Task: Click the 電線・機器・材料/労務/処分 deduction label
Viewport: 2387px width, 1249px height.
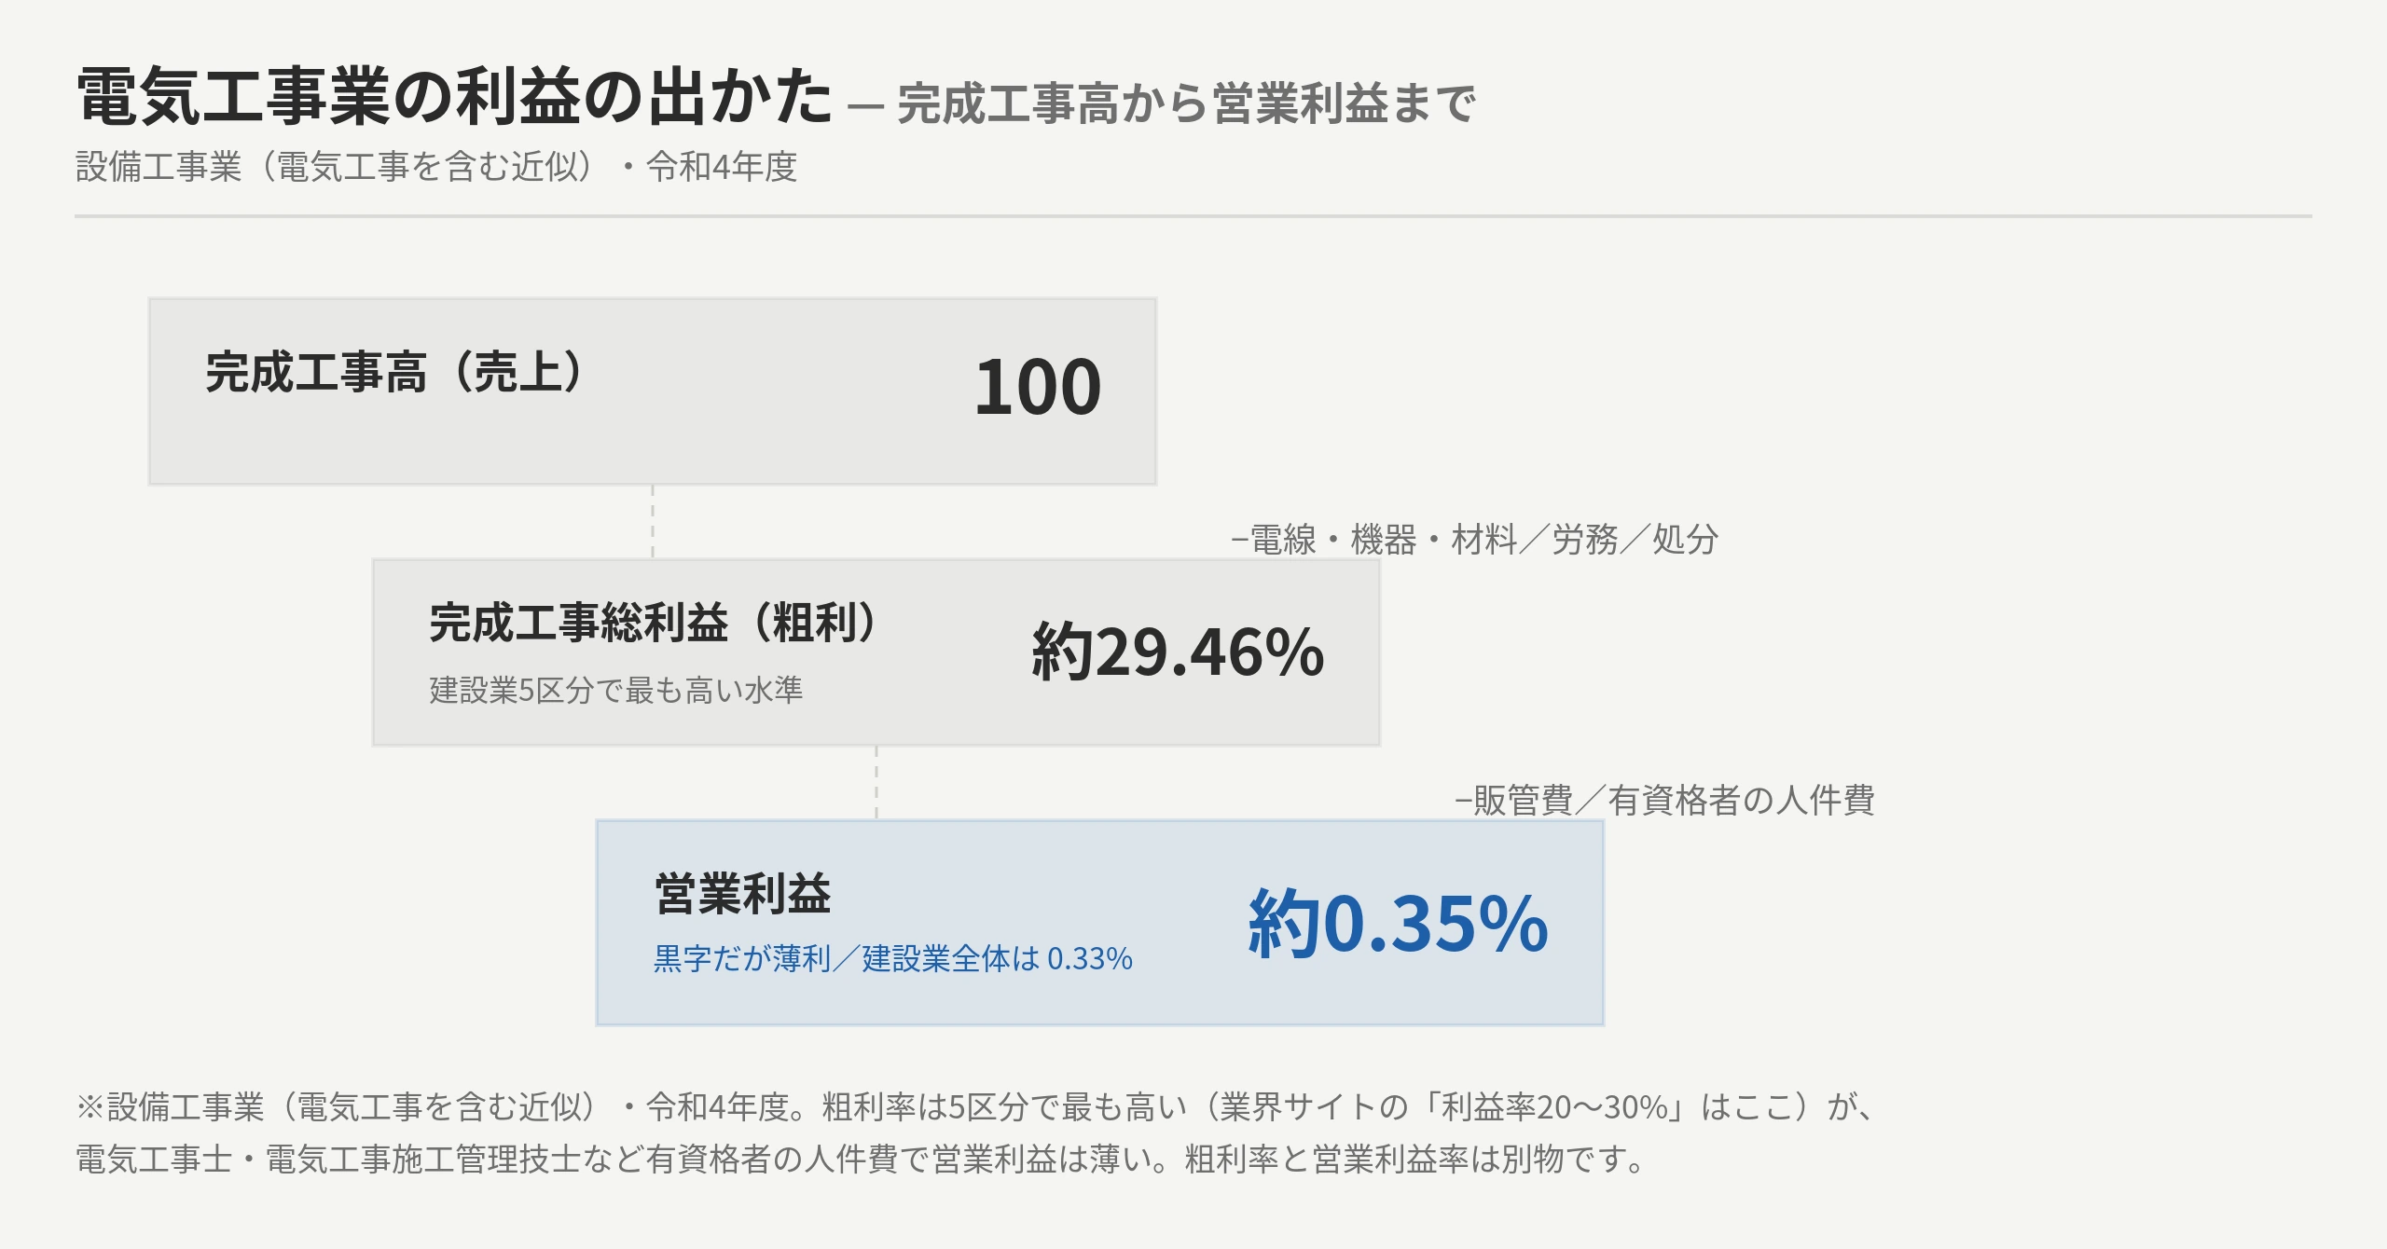Action: tap(1475, 540)
